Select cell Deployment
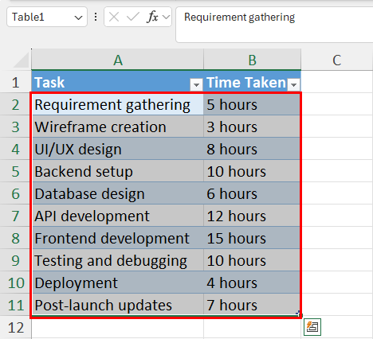The height and width of the screenshot is (339, 373). 117,282
